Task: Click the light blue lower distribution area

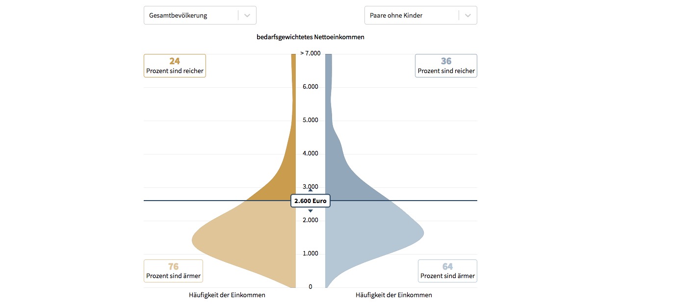Action: pyautogui.click(x=373, y=235)
